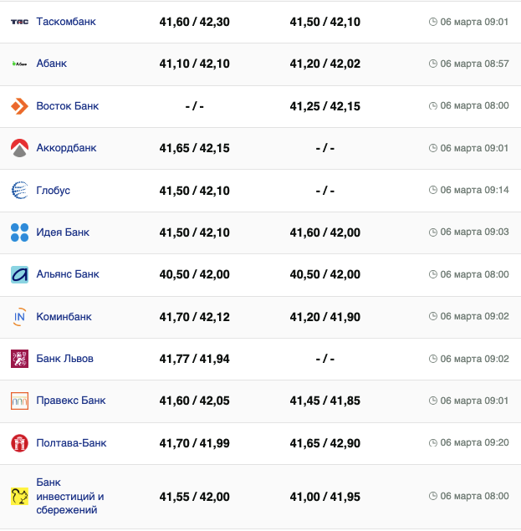Open the Полтава-Банк link
Screen dimensions: 521x531
tap(71, 443)
